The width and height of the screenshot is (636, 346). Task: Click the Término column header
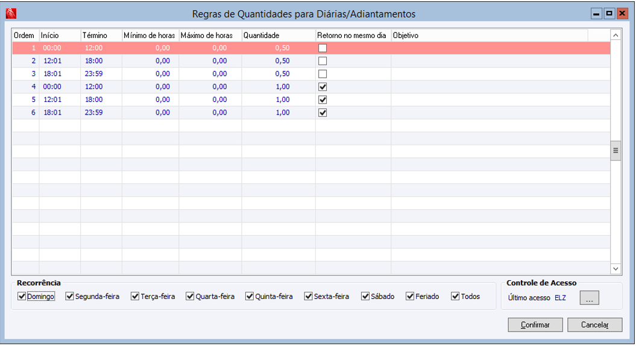[101, 36]
